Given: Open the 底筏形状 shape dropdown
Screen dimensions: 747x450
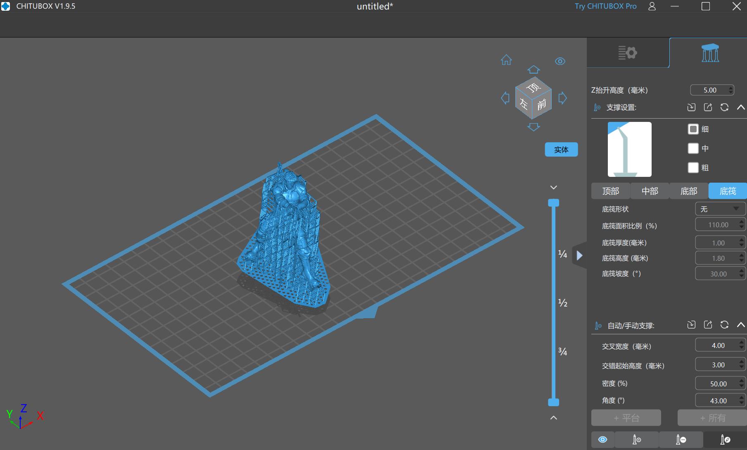Looking at the screenshot, I should 720,209.
